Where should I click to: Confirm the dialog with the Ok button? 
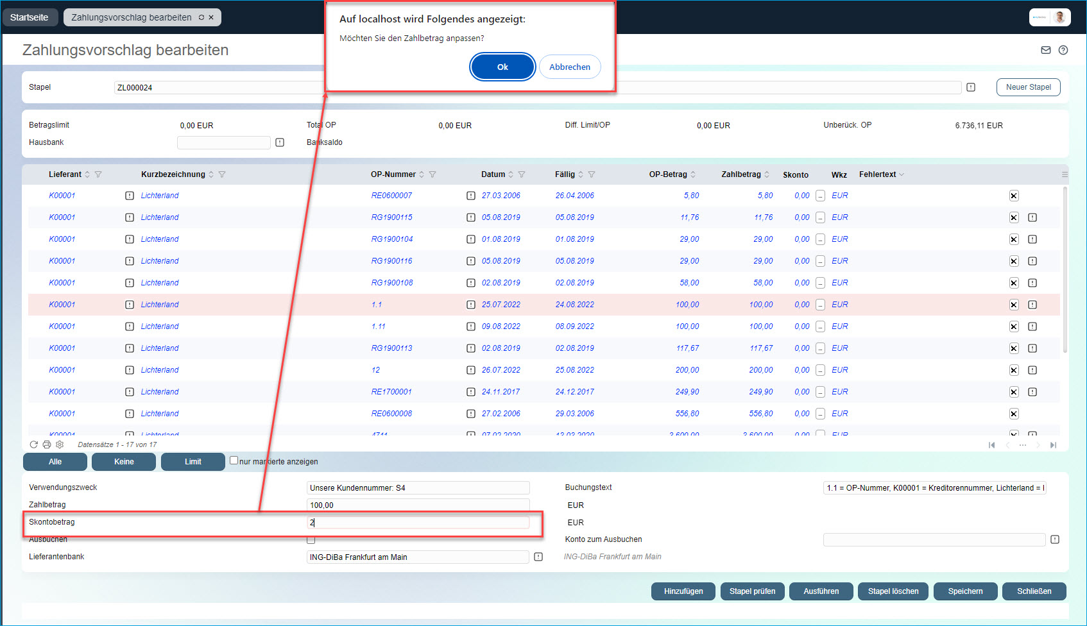point(502,67)
